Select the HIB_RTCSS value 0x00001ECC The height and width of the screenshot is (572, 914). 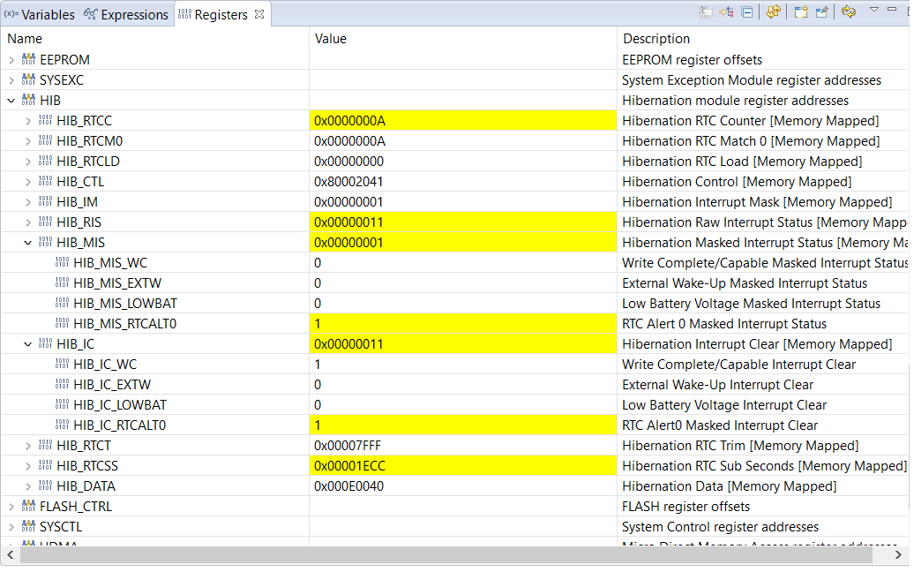click(463, 466)
